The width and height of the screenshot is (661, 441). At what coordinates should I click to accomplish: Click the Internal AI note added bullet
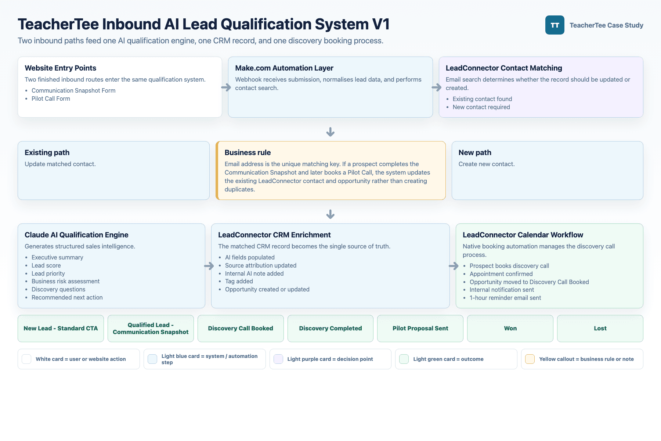[254, 273]
